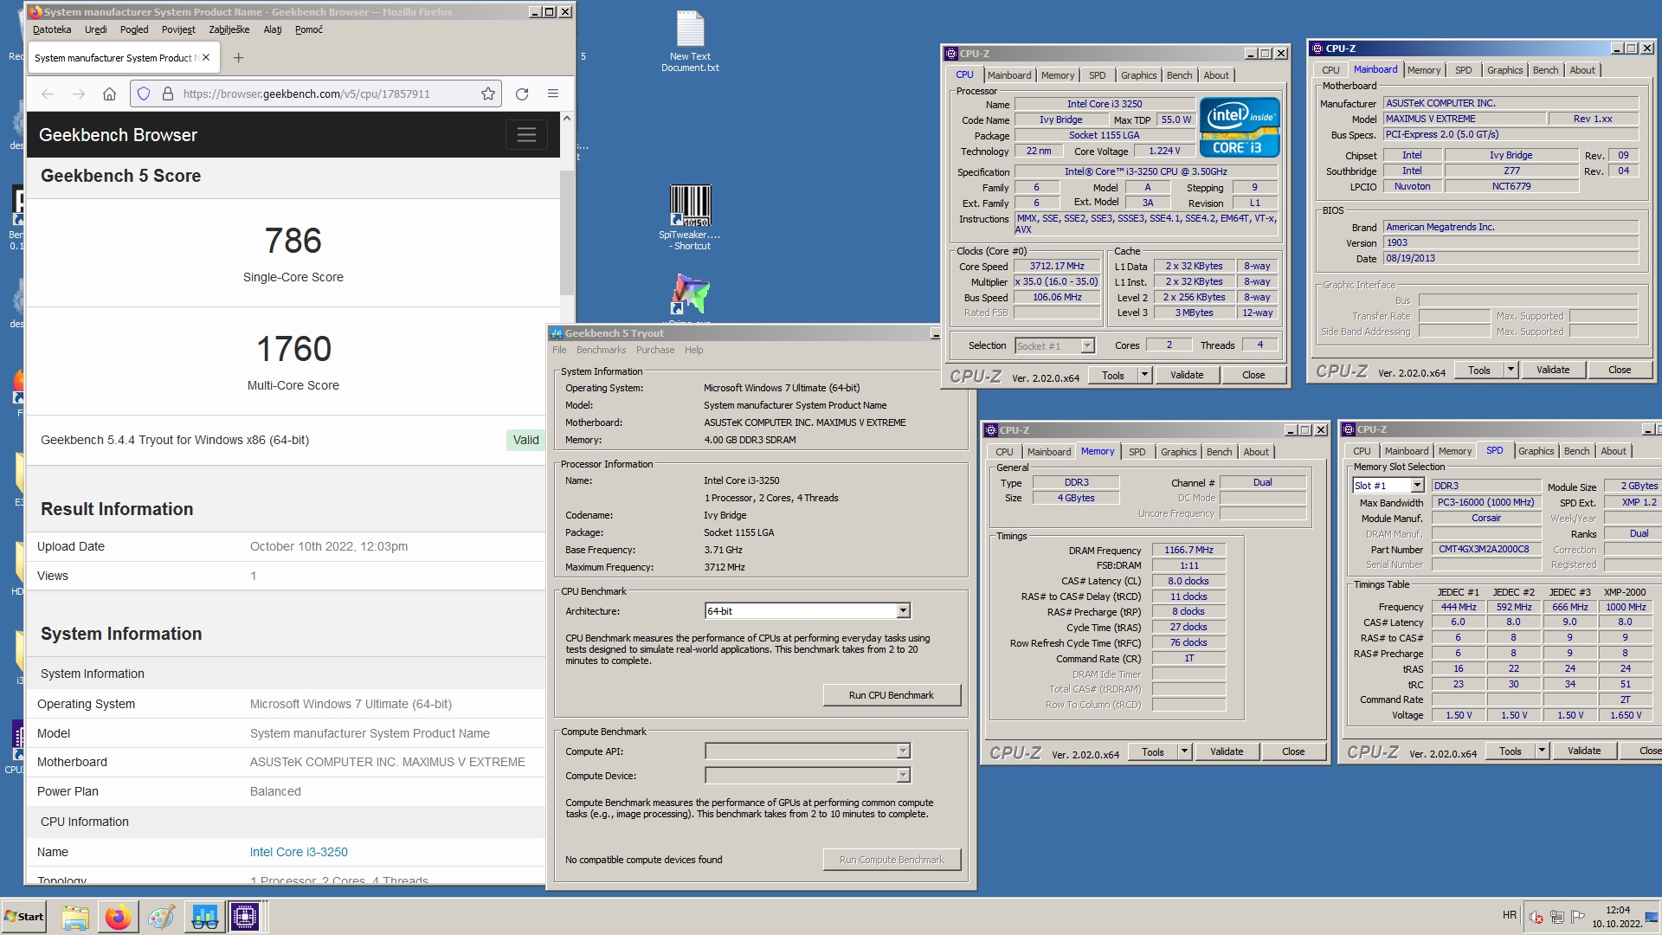Click the Firefox page vertical scrollbar

tap(567, 232)
